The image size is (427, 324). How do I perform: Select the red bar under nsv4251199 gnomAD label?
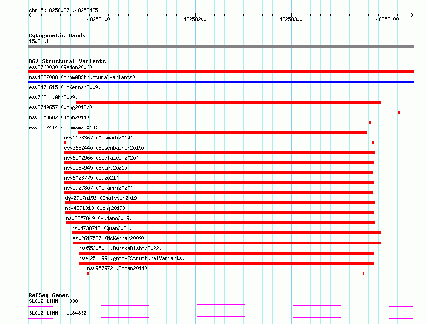coord(226,263)
